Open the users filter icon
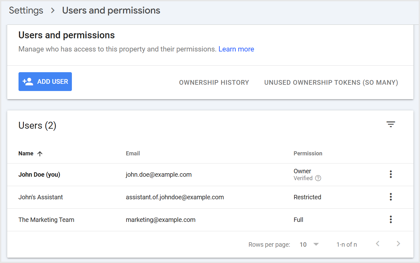Screen dimensions: 420x263 coord(390,125)
